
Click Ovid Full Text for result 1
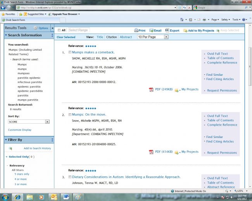pos(217,54)
